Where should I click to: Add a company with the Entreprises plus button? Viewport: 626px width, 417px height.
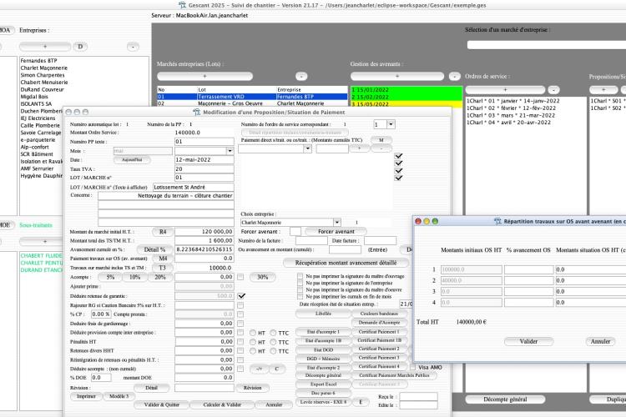45,47
